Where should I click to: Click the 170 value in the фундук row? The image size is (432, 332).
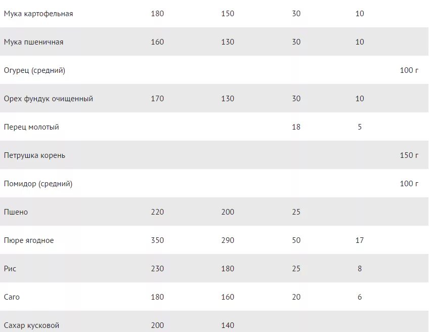point(157,99)
